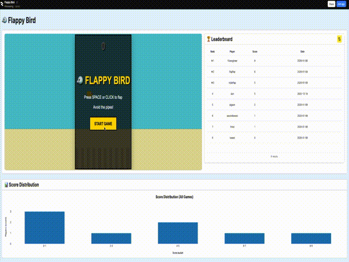
Task: Click the Date column header
Action: [x=302, y=51]
